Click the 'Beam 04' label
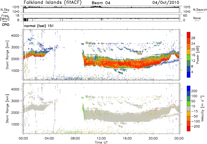 click(x=101, y=3)
